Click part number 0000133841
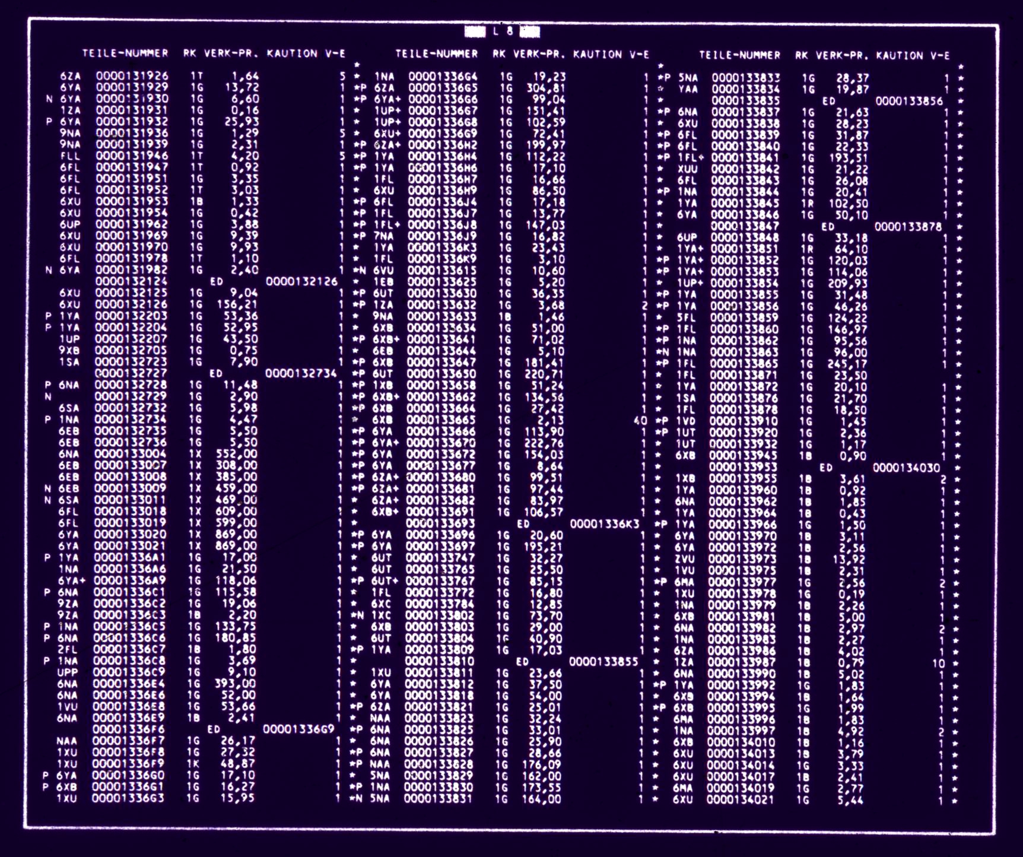This screenshot has height=857, width=1023. pyautogui.click(x=745, y=157)
